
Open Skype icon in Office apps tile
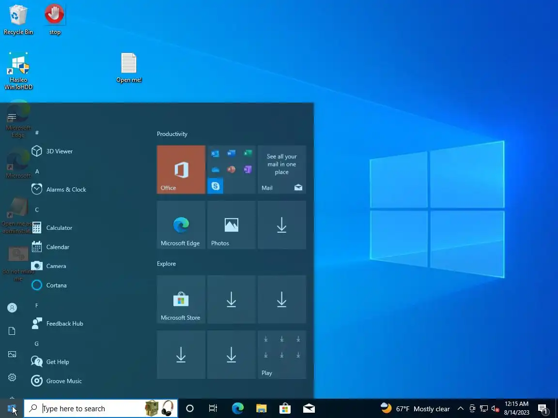pos(215,186)
